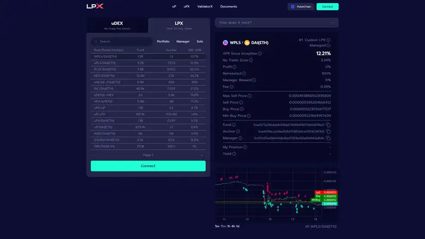Image resolution: width=425 pixels, height=239 pixels.
Task: Click the DAI(ETH) token icon
Action: coord(247,42)
